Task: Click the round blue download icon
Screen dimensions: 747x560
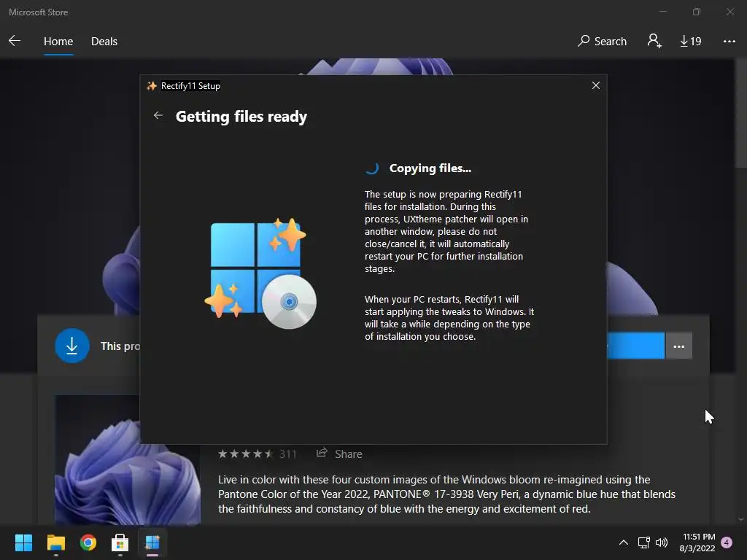Action: click(72, 346)
